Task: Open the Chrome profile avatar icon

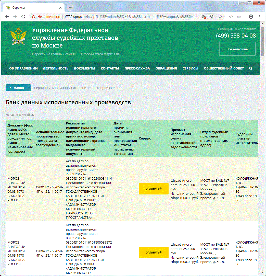Action: point(251,17)
